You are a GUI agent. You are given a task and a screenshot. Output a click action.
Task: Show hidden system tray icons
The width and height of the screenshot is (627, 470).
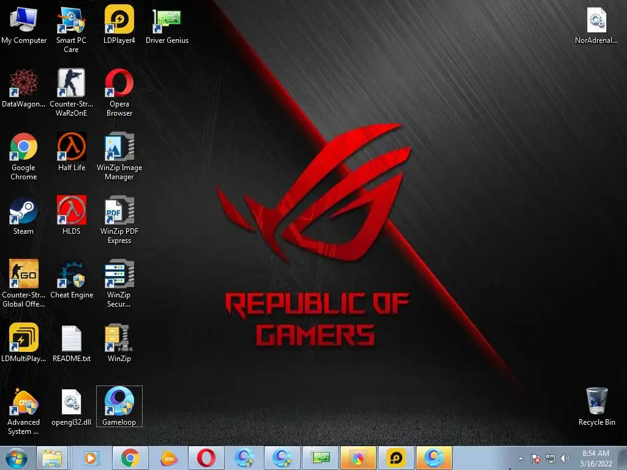(x=520, y=458)
